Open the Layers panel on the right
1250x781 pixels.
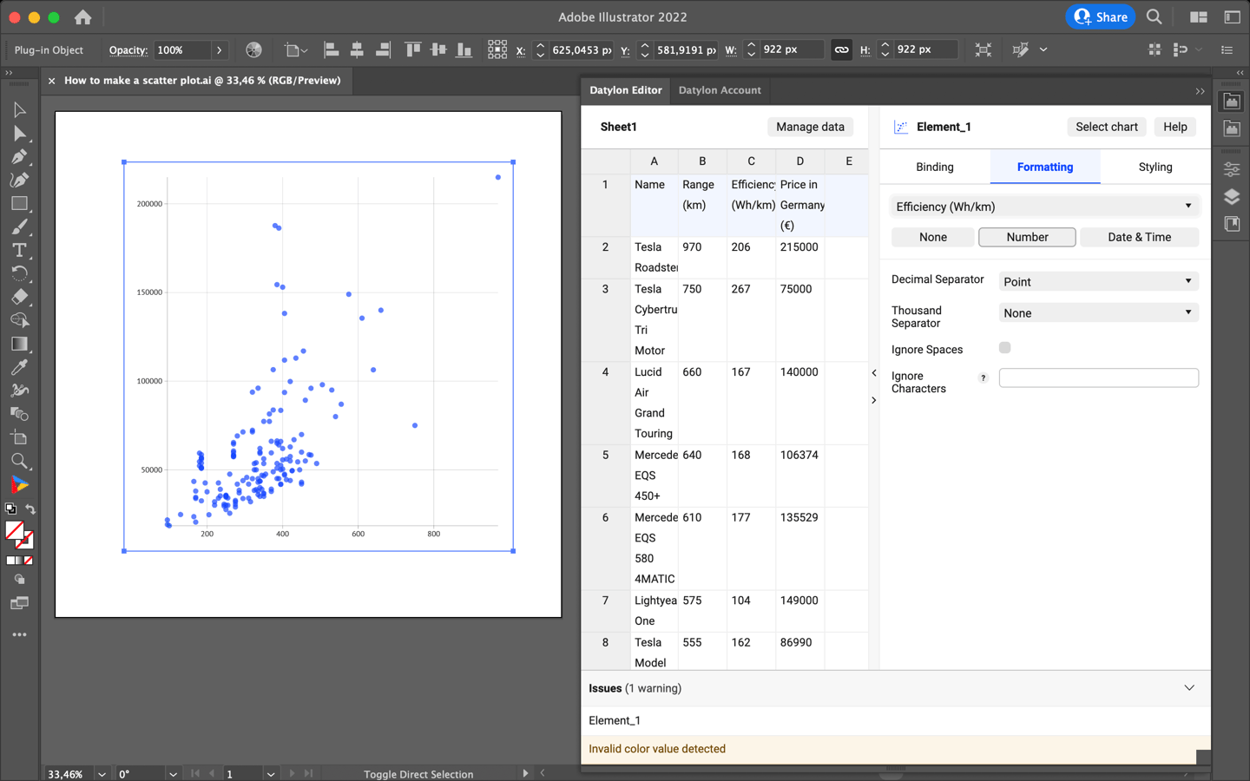click(x=1232, y=196)
